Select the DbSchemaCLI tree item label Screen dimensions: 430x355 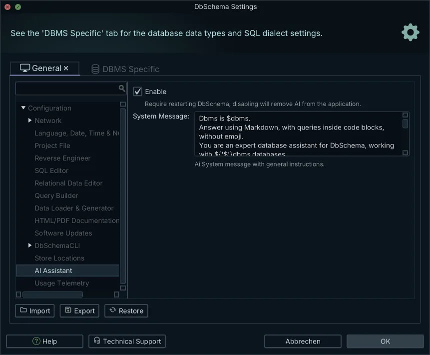(x=57, y=245)
